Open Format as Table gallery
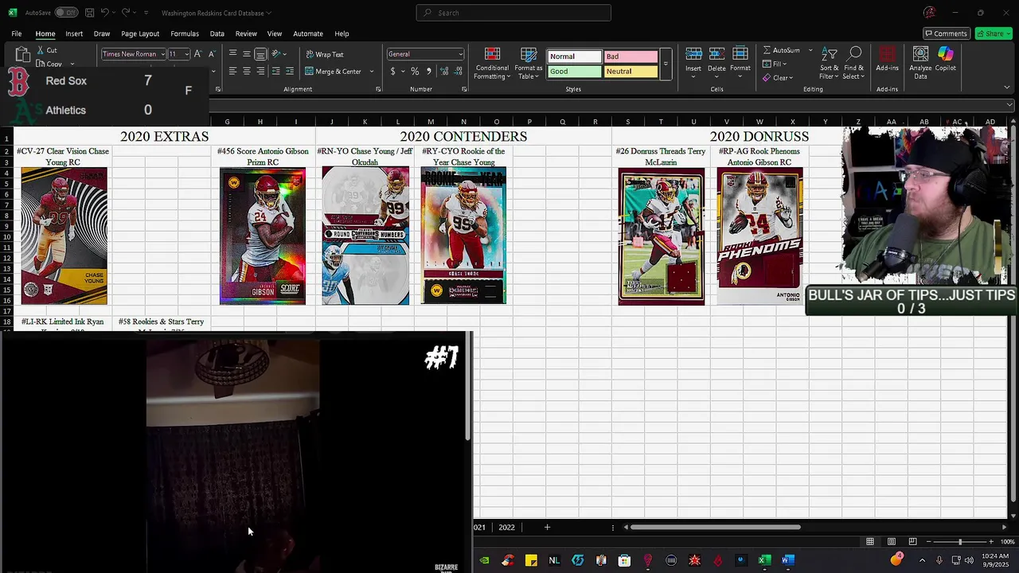This screenshot has width=1019, height=573. pyautogui.click(x=529, y=64)
